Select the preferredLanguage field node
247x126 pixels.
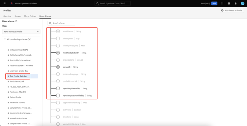click(x=58, y=74)
